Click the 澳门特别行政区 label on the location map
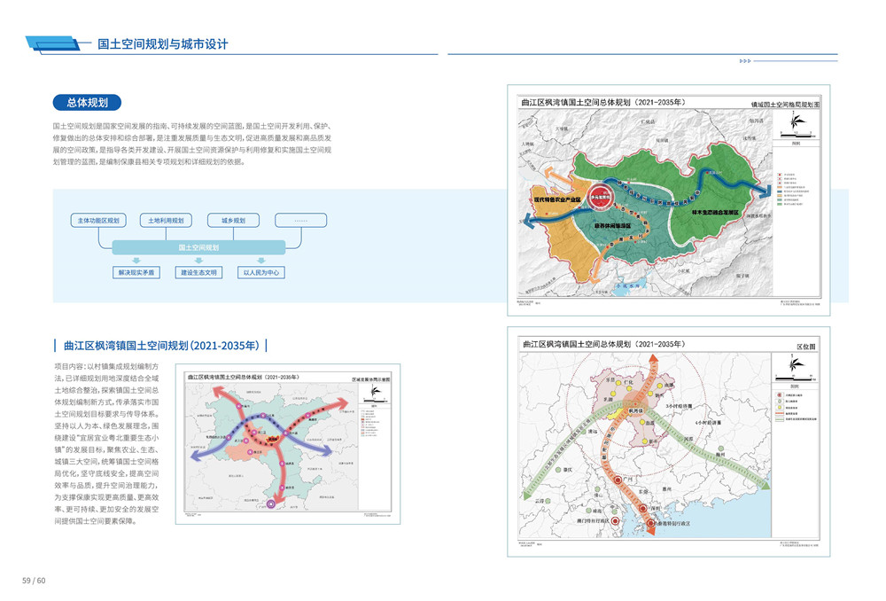Image resolution: width=886 pixels, height=601 pixels. point(594,520)
